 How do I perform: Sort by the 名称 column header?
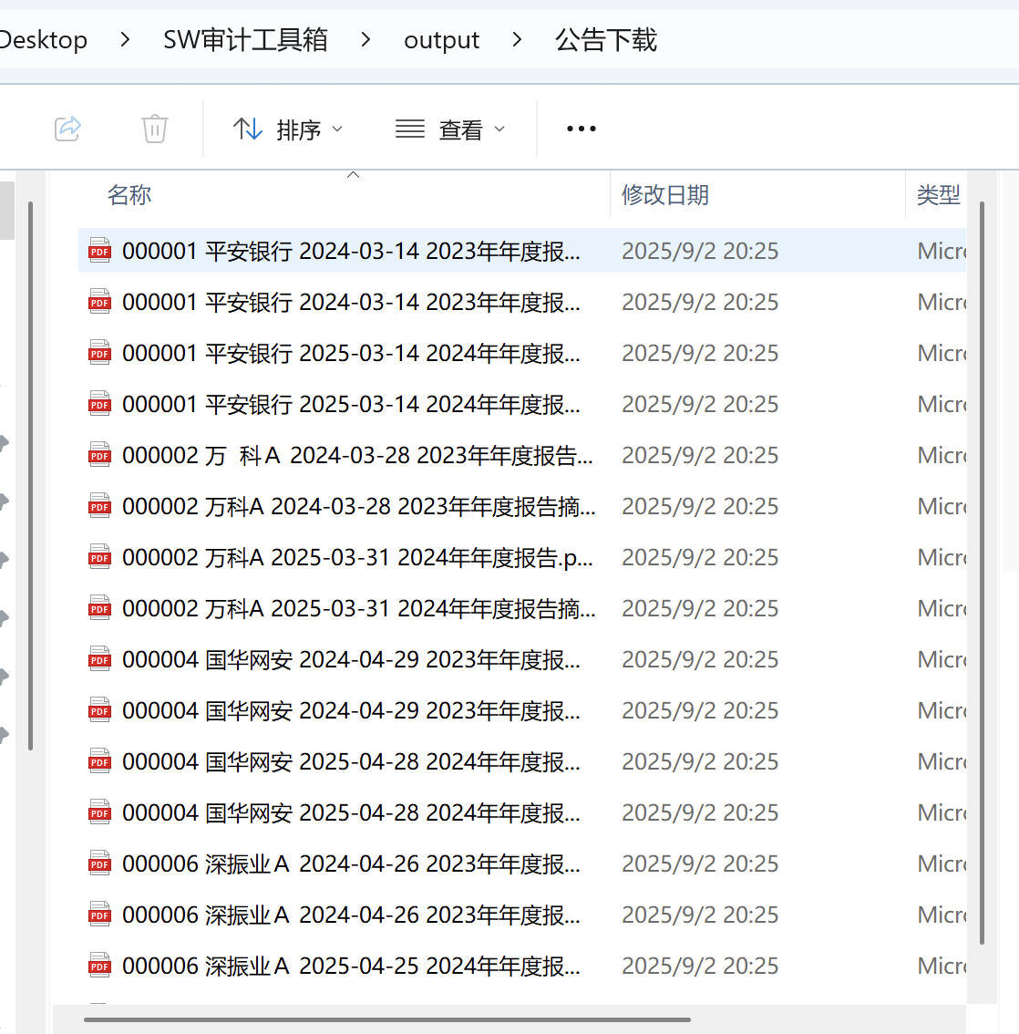click(x=129, y=195)
